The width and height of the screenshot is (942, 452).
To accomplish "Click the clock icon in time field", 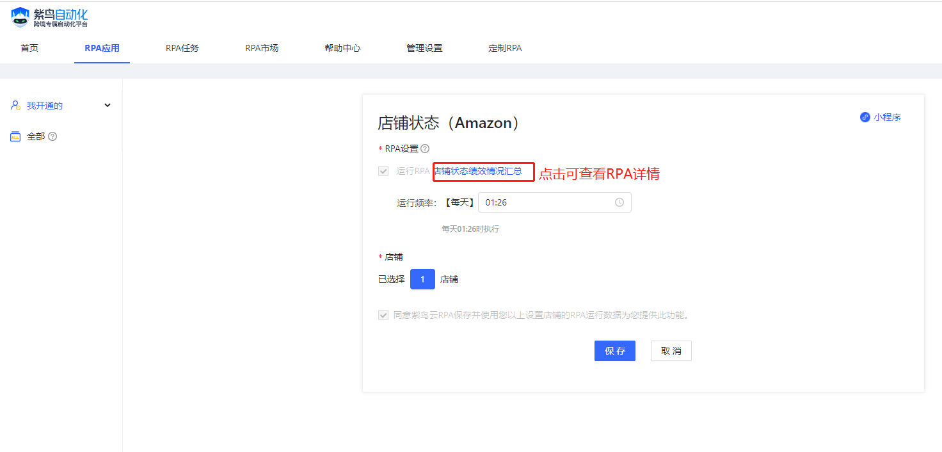I will 619,202.
